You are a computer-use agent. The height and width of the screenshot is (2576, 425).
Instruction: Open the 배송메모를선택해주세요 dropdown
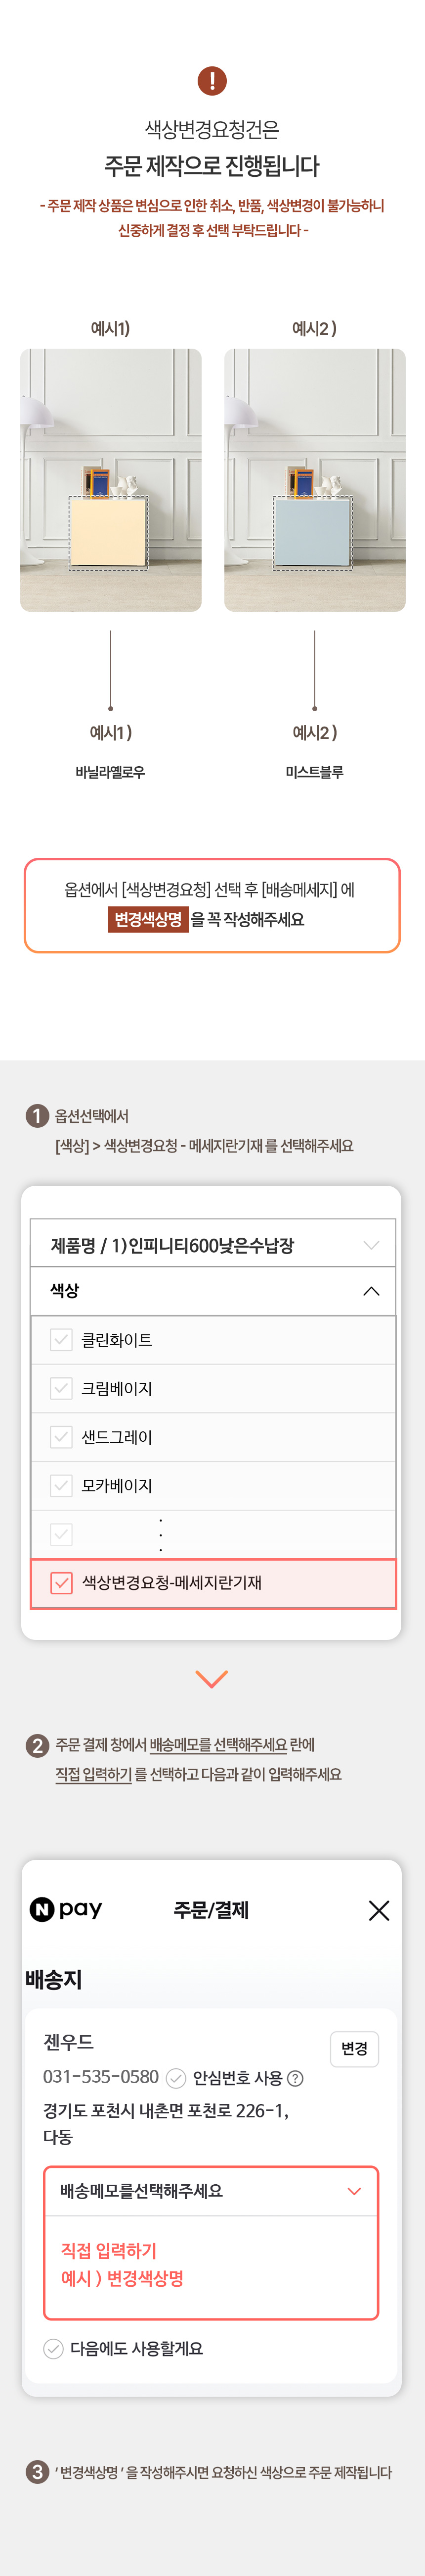coord(212,2191)
